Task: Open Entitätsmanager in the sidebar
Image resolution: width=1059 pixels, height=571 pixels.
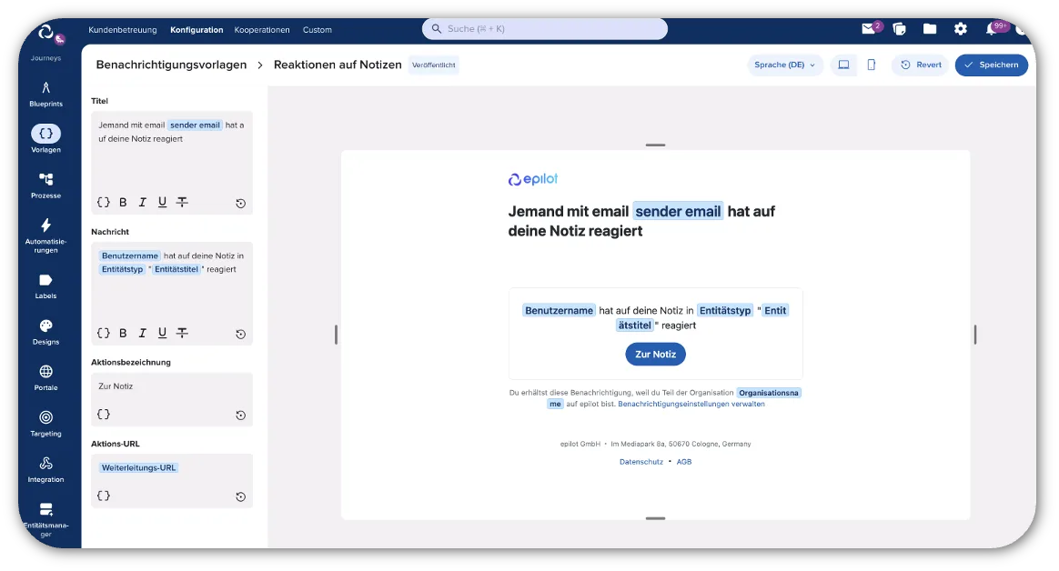Action: pyautogui.click(x=45, y=520)
